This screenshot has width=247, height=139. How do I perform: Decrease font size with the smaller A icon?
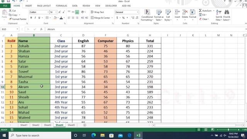(x=63, y=12)
